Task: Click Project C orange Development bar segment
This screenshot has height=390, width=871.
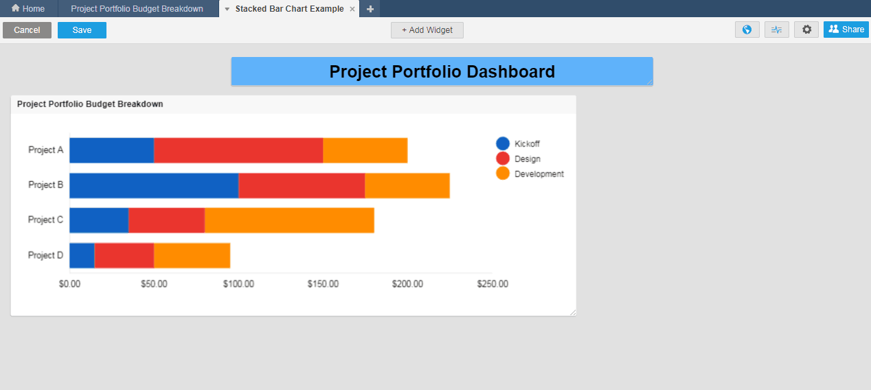Action: tap(289, 220)
